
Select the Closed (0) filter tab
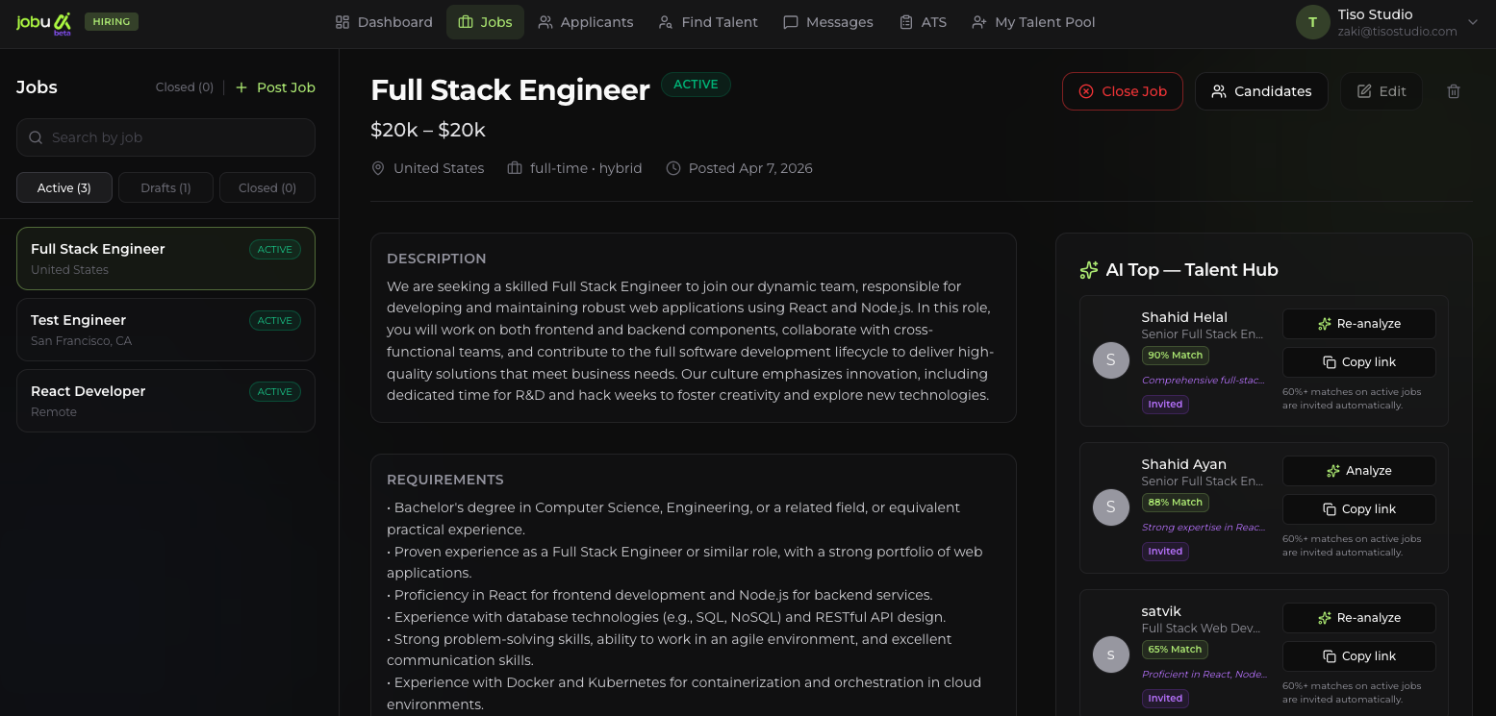click(267, 187)
